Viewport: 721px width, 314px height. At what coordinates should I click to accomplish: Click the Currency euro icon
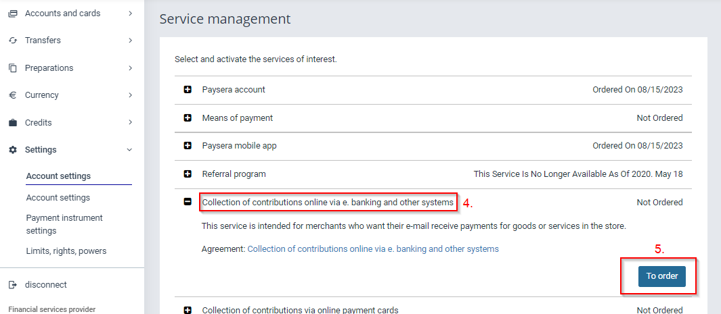click(x=12, y=95)
